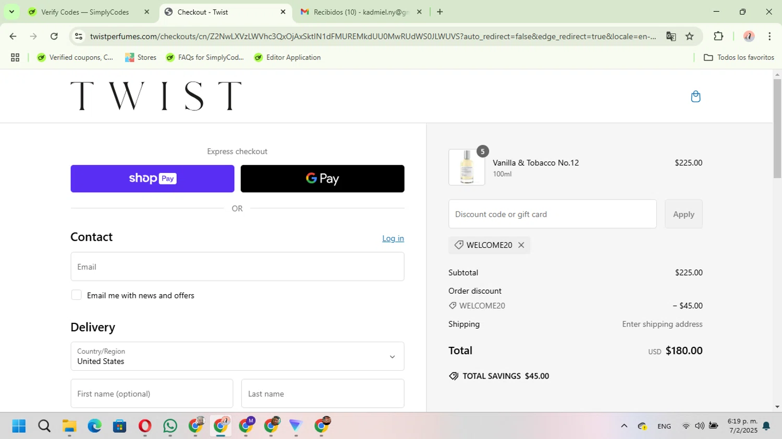Click the Log in link
This screenshot has height=439, width=782.
pyautogui.click(x=393, y=238)
